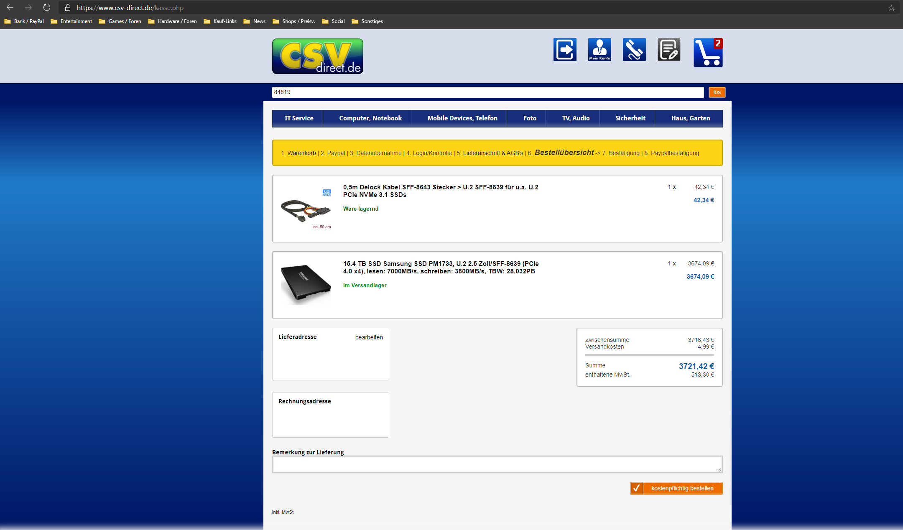
Task: Click the logout arrow icon
Action: pyautogui.click(x=565, y=50)
